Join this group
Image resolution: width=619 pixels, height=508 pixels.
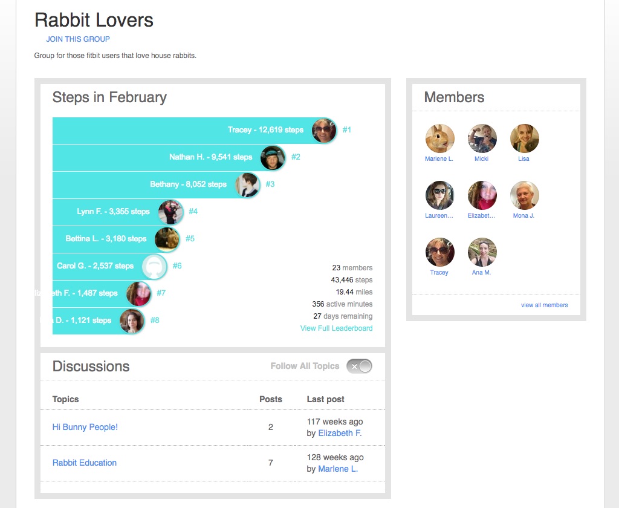pyautogui.click(x=78, y=39)
